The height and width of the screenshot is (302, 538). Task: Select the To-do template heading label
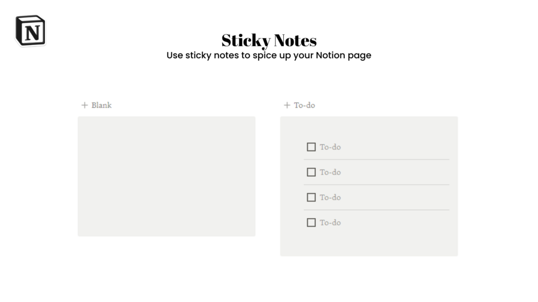tap(304, 105)
